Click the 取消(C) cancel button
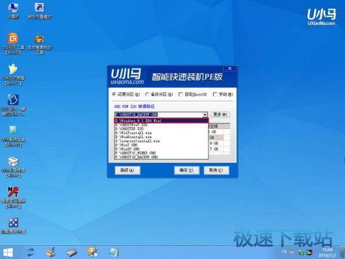 (216, 170)
